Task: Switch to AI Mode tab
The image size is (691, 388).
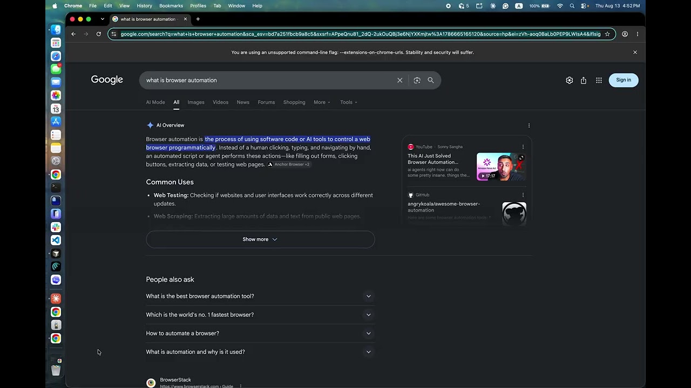Action: [x=155, y=102]
